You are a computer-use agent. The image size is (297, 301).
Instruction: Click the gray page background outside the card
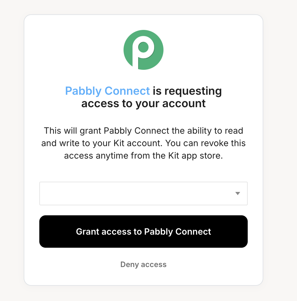coord(12,154)
